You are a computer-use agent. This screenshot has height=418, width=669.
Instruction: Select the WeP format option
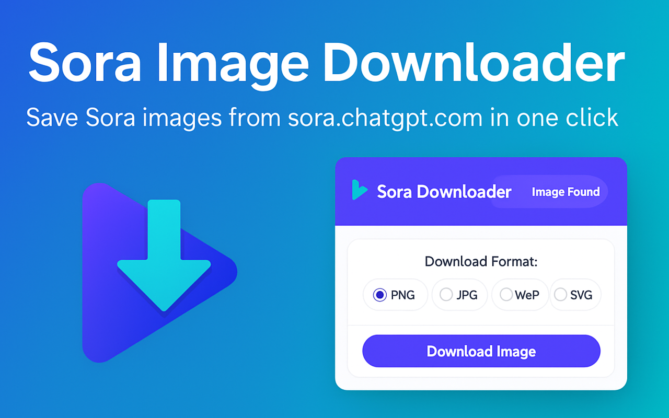(x=520, y=295)
